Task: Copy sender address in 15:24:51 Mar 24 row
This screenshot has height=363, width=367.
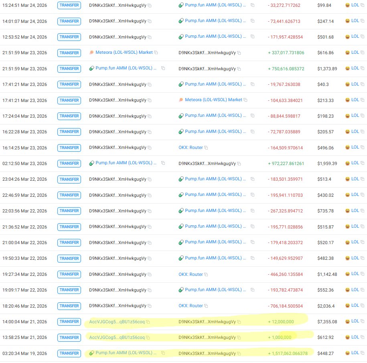Action: click(x=150, y=5)
